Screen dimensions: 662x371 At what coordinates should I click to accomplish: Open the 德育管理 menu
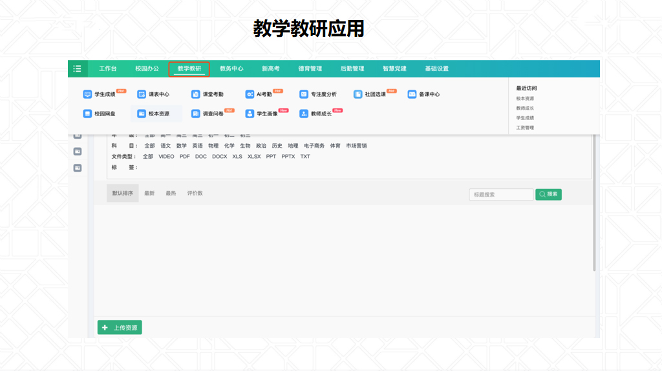coord(310,68)
